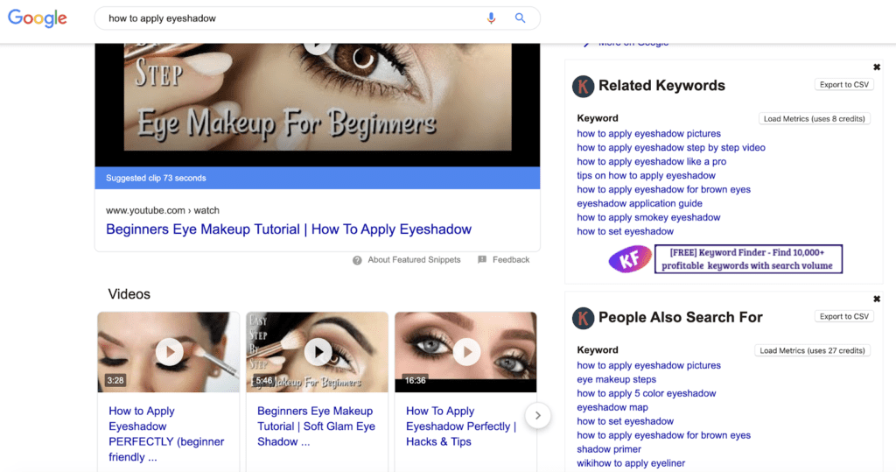
Task: Open 'How to Apply Eyeshadow PERFECTLY' video title
Action: pyautogui.click(x=166, y=434)
